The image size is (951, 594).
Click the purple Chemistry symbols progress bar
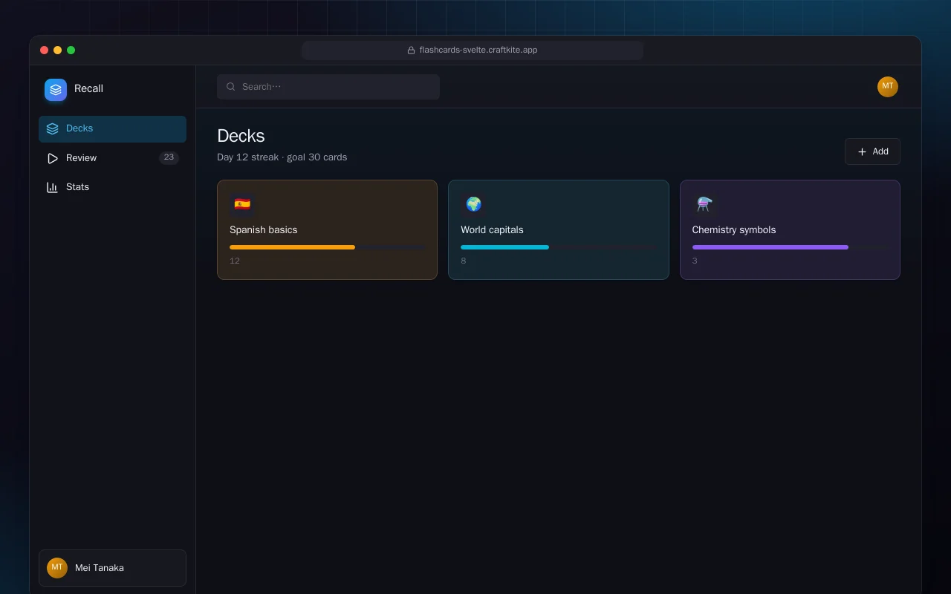(790, 247)
